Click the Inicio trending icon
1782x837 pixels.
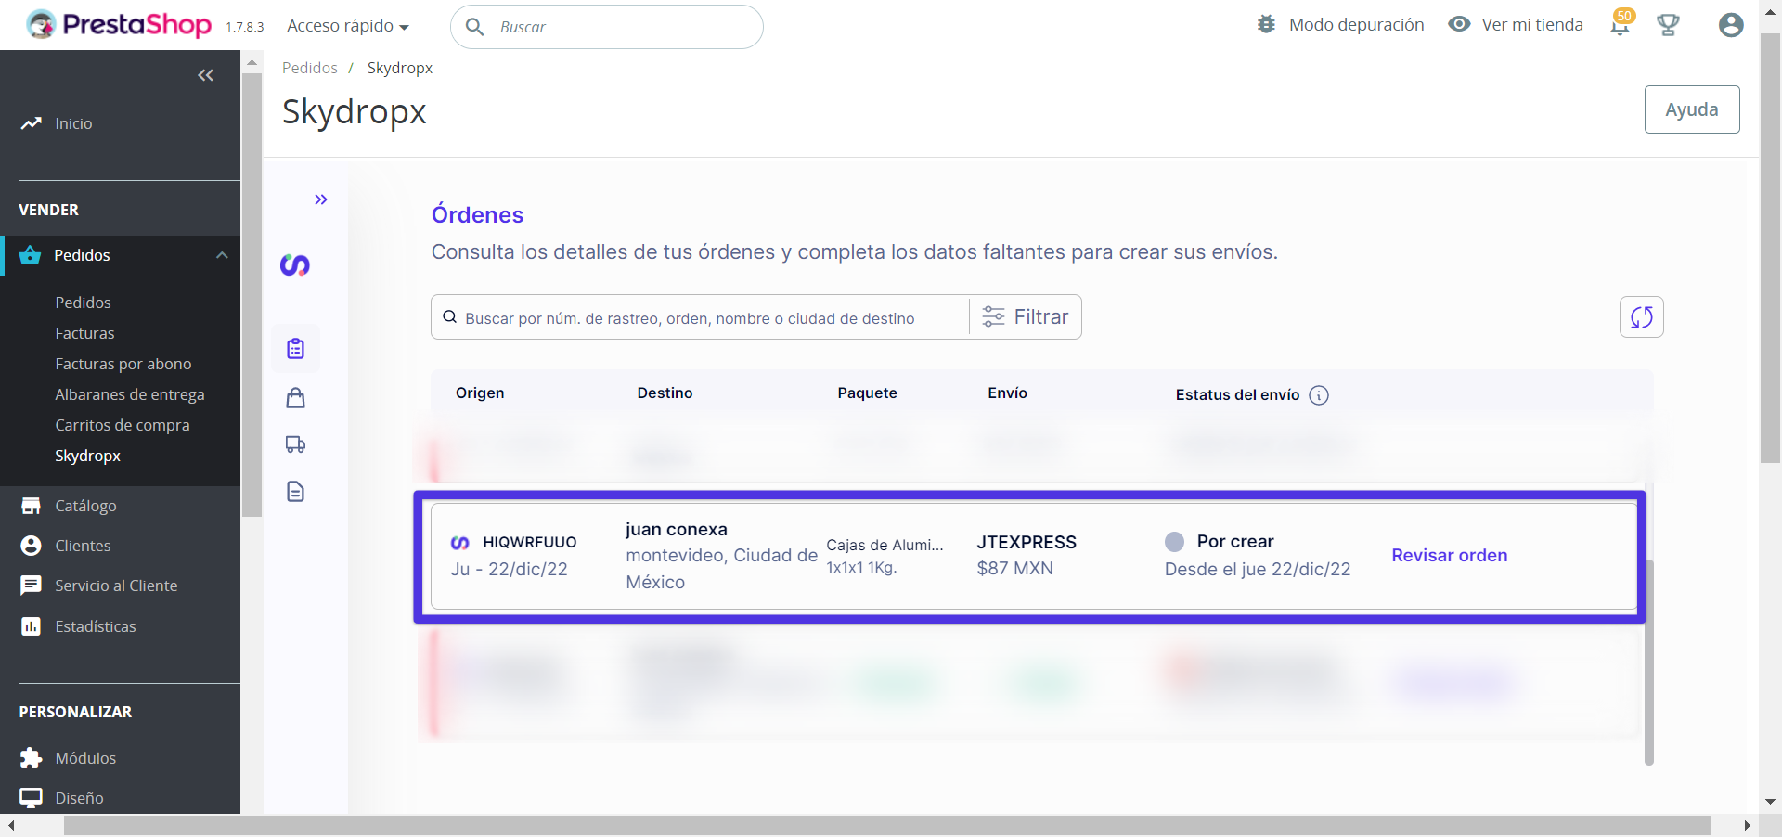point(32,122)
